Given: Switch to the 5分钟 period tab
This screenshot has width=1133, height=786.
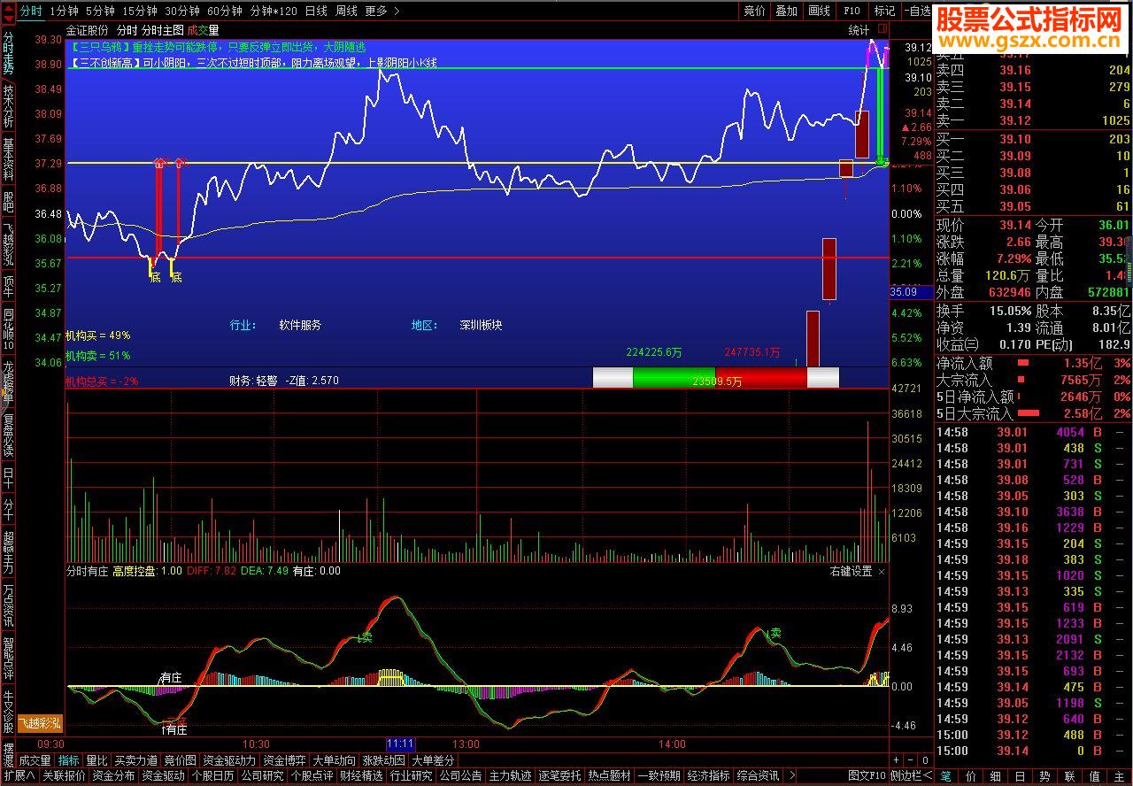Looking at the screenshot, I should coord(100,11).
